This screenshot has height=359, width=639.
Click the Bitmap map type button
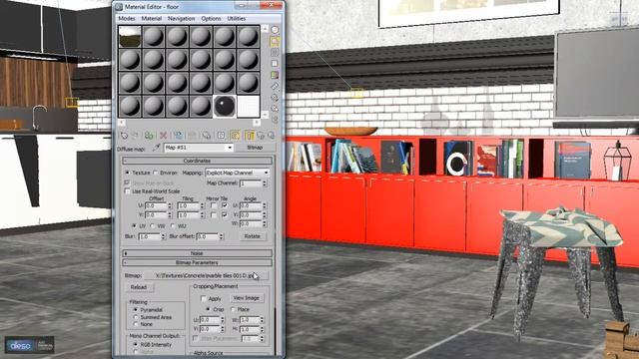coord(255,148)
